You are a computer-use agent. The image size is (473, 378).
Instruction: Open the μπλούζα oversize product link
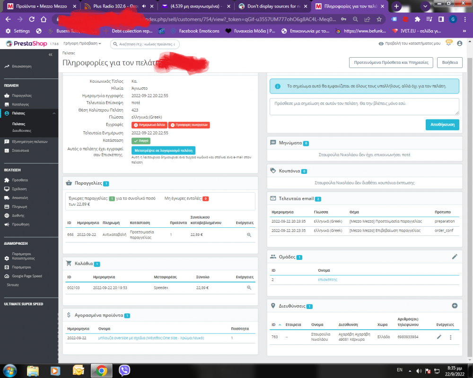click(151, 338)
